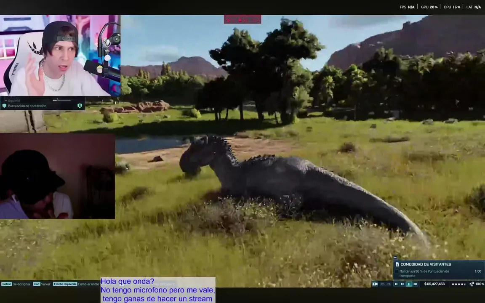Pause the game with the pause button
485x303 pixels.
tap(396, 284)
